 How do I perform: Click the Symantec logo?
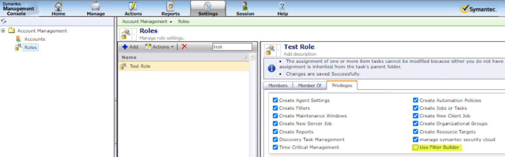[x=479, y=9]
